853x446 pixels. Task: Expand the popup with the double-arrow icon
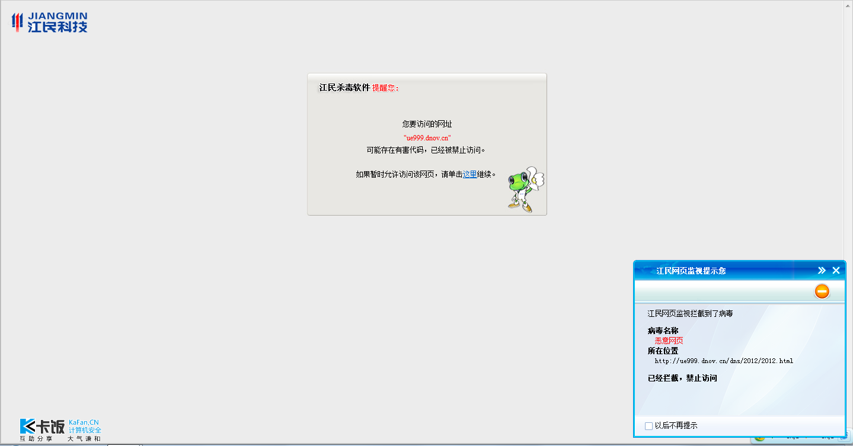click(x=822, y=270)
